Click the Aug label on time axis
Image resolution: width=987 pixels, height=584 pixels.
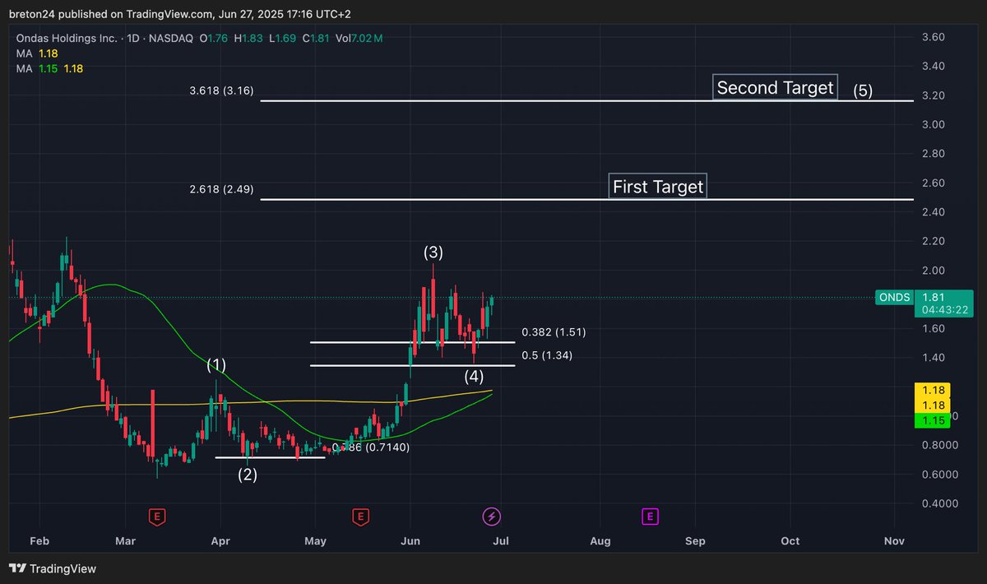click(600, 541)
